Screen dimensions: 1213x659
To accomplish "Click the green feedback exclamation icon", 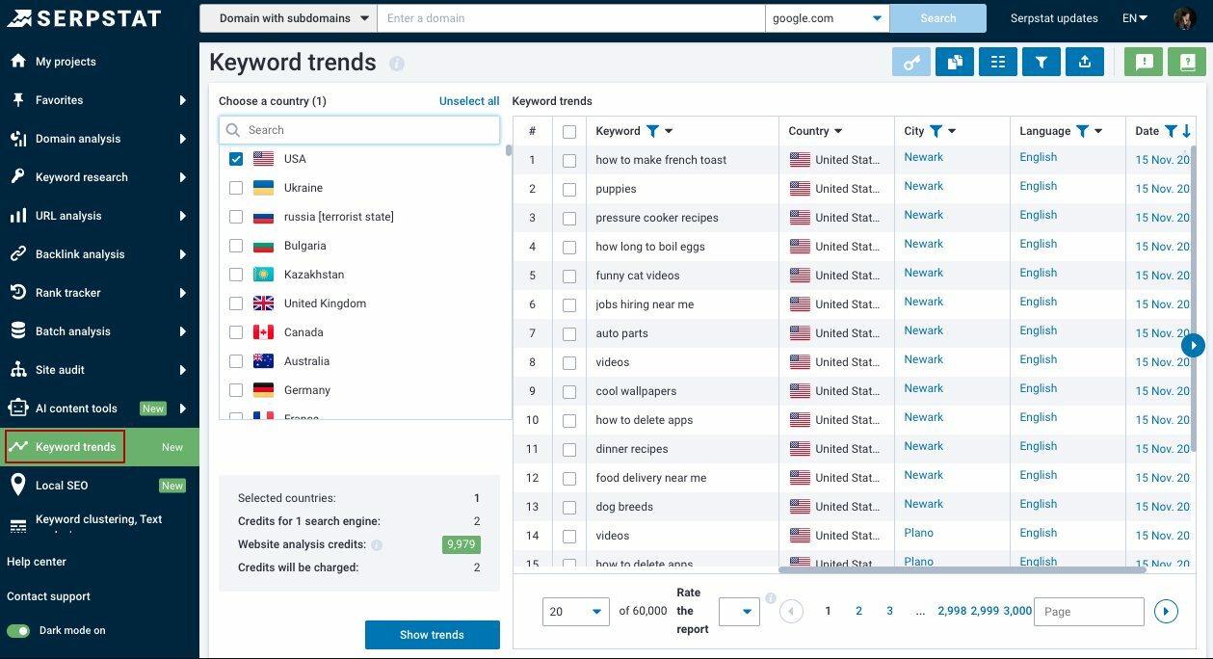I will 1144,62.
